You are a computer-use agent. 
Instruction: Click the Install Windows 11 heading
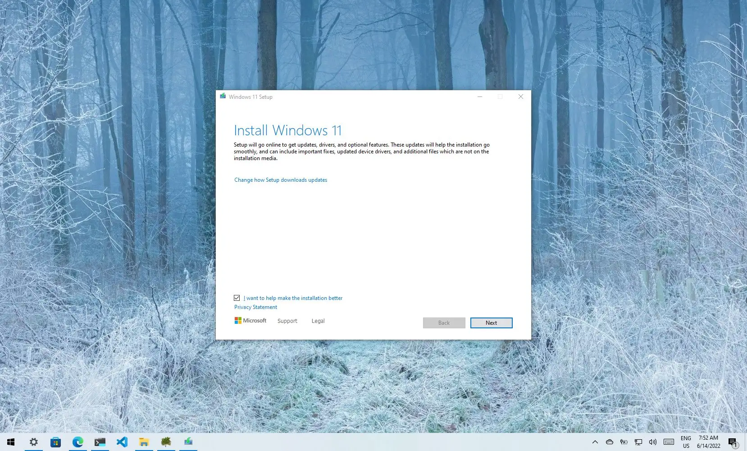[x=288, y=130]
